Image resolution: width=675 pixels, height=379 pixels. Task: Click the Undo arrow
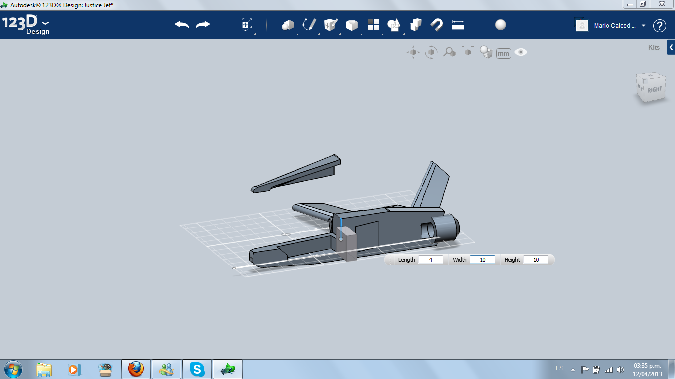pos(182,25)
